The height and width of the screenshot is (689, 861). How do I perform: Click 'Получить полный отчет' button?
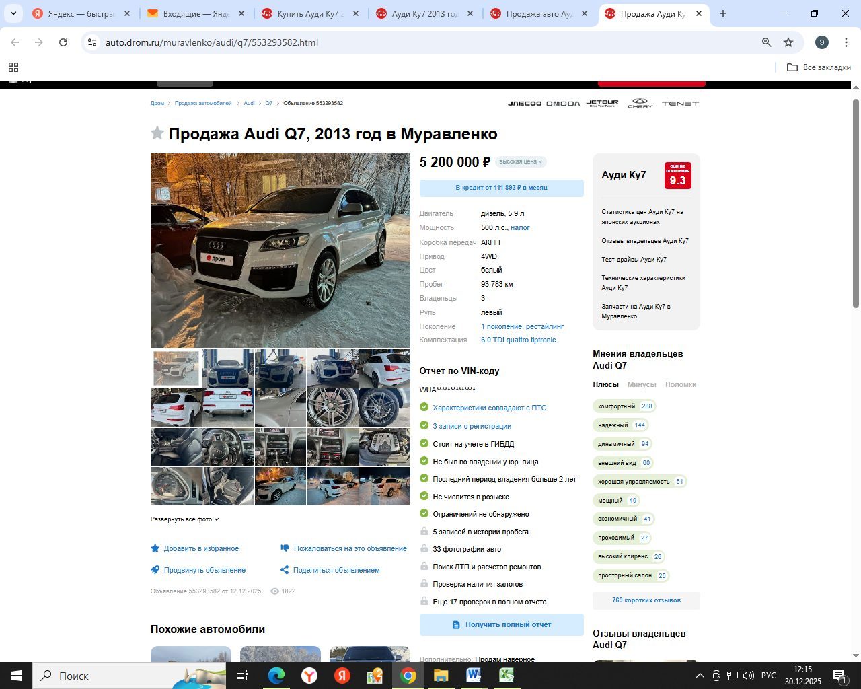502,624
